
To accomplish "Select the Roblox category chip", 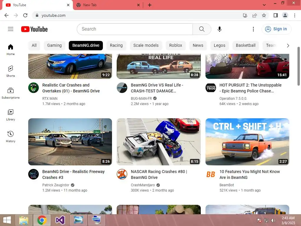I will 176,46.
